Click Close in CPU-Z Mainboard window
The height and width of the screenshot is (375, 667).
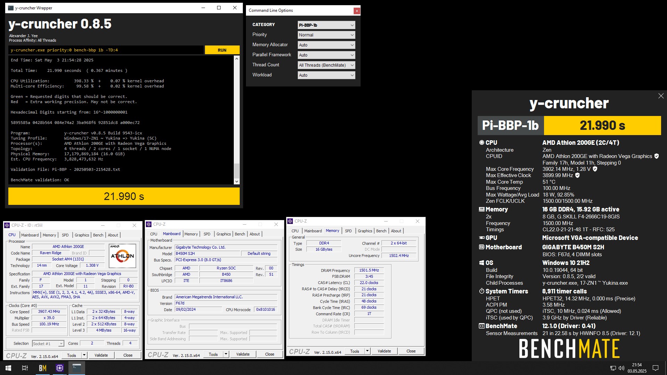[x=270, y=355]
